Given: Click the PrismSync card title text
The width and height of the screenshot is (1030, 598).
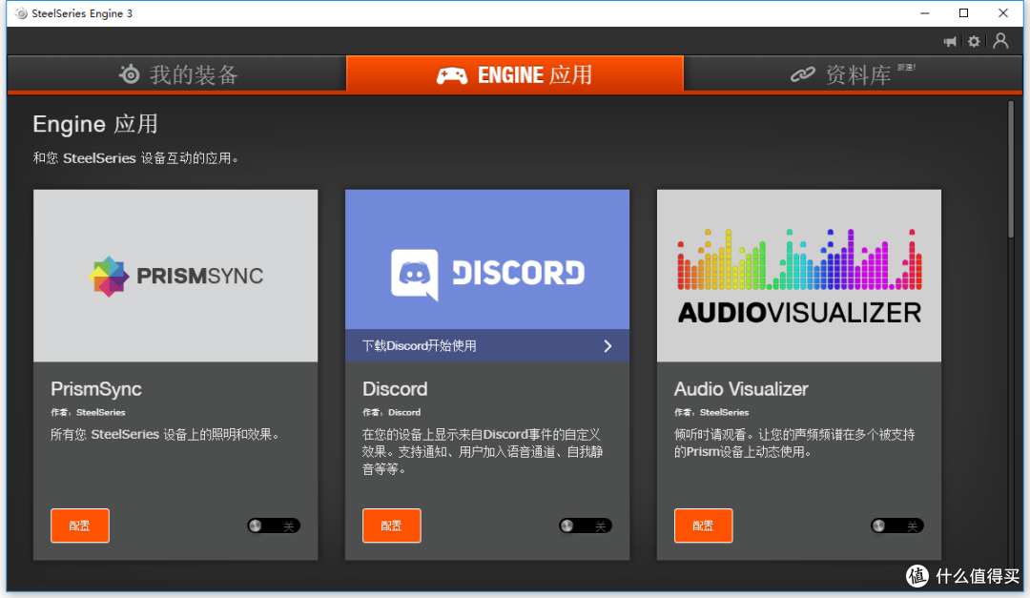Looking at the screenshot, I should [x=96, y=389].
